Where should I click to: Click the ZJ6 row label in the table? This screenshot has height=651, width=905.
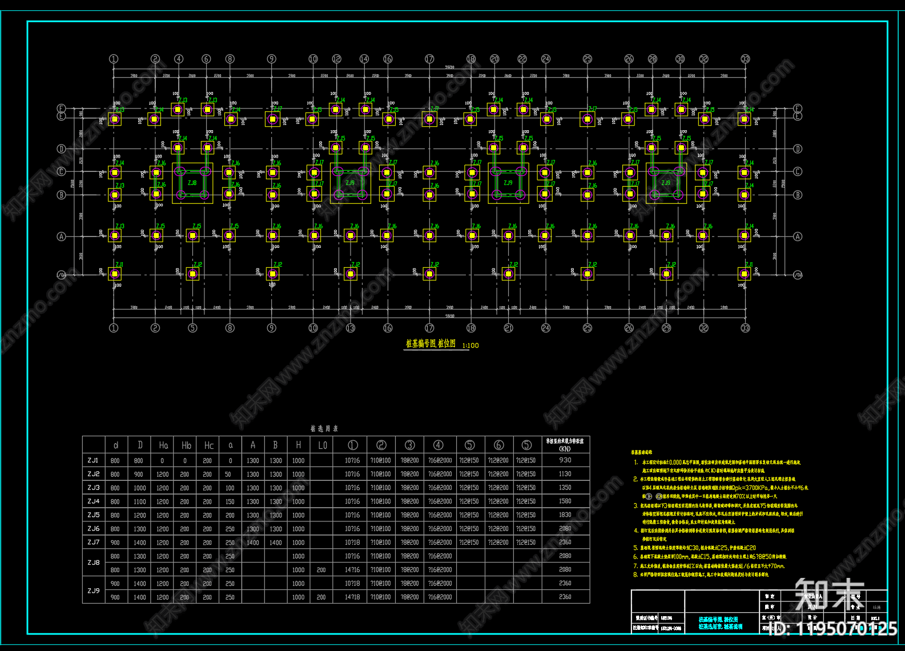pyautogui.click(x=93, y=529)
